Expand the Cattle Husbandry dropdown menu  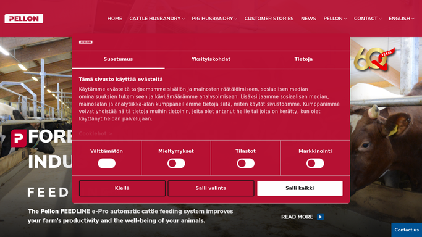[x=157, y=19]
